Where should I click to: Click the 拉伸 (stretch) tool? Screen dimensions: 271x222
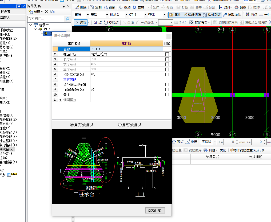pos(254,7)
